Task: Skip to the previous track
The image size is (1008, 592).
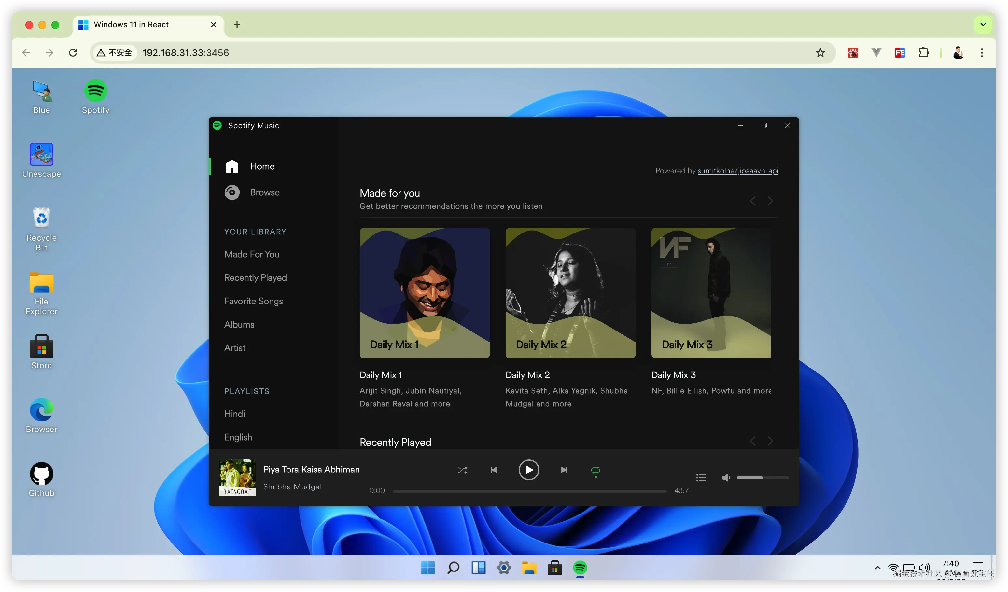Action: (x=494, y=470)
